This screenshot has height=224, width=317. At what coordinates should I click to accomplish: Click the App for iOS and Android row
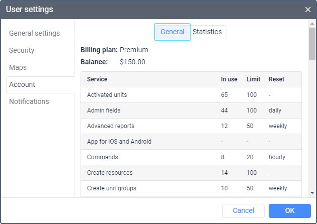click(191, 142)
